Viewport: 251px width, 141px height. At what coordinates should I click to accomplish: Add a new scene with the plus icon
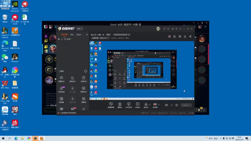coord(87,34)
